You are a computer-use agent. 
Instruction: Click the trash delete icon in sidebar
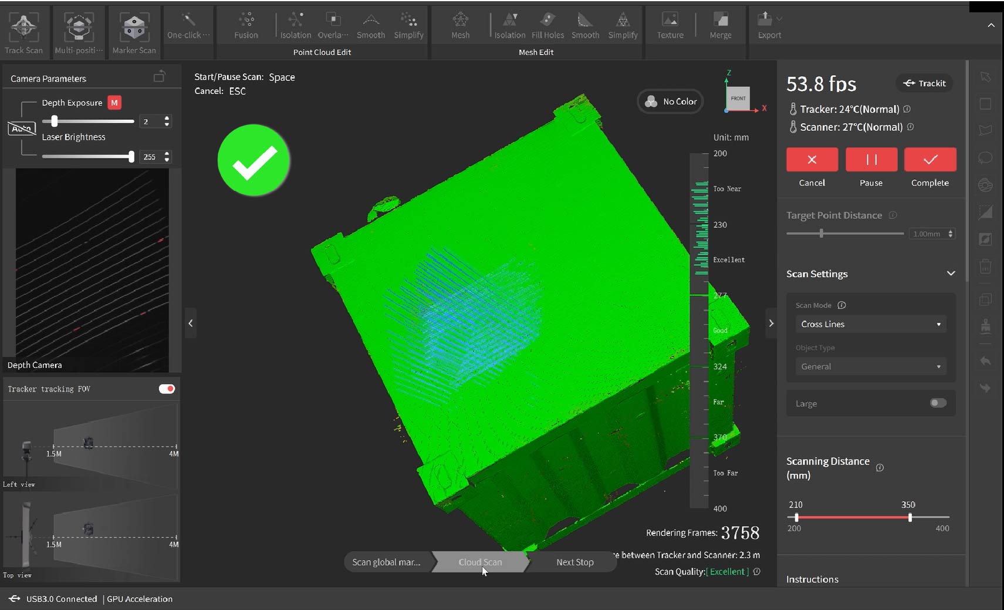985,267
